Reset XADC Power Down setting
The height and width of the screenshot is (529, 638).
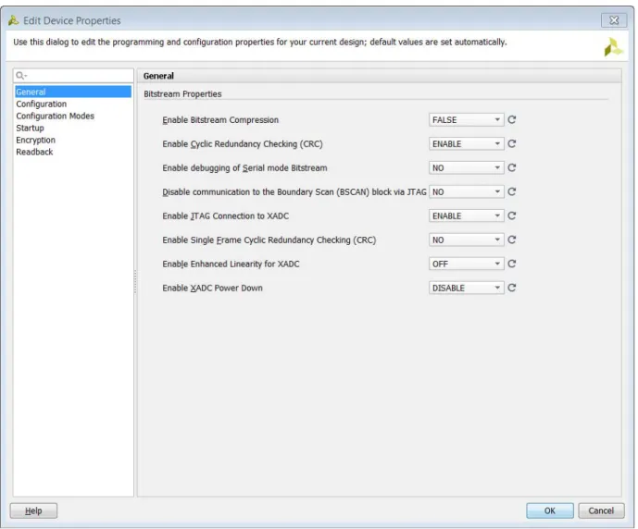[x=511, y=288]
